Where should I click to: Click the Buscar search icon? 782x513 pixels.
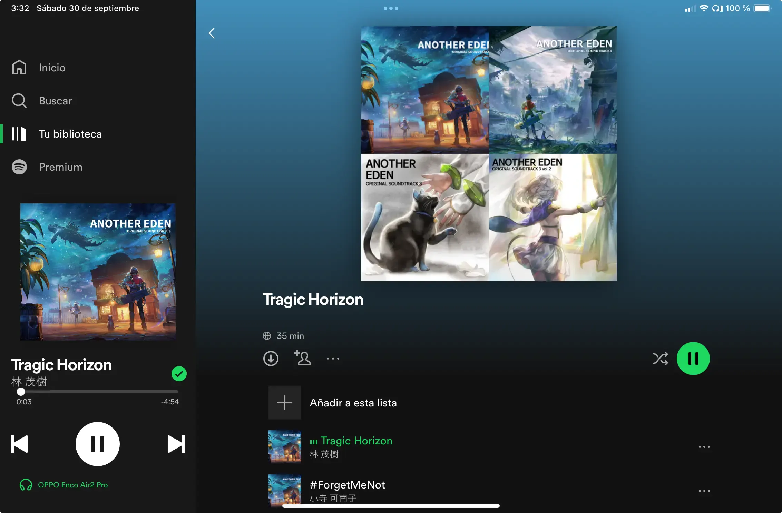tap(19, 101)
